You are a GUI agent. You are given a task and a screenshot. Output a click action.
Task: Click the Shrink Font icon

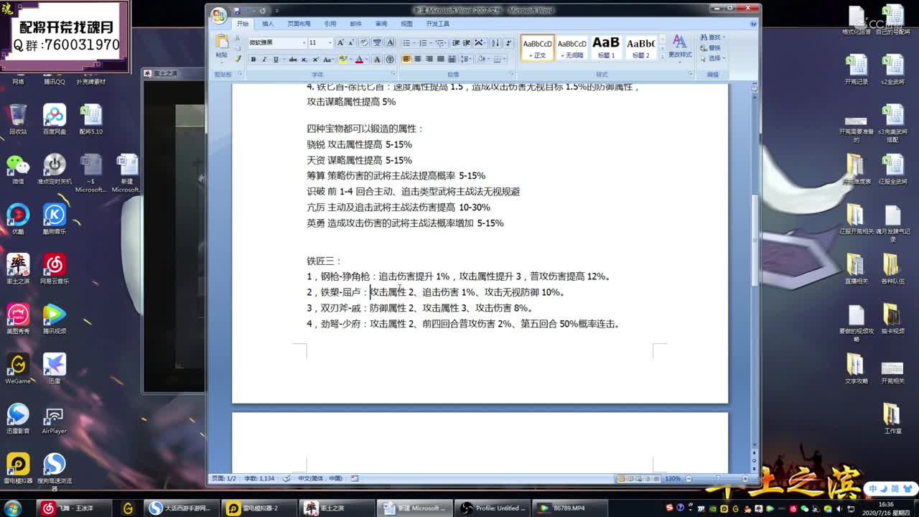coord(351,43)
